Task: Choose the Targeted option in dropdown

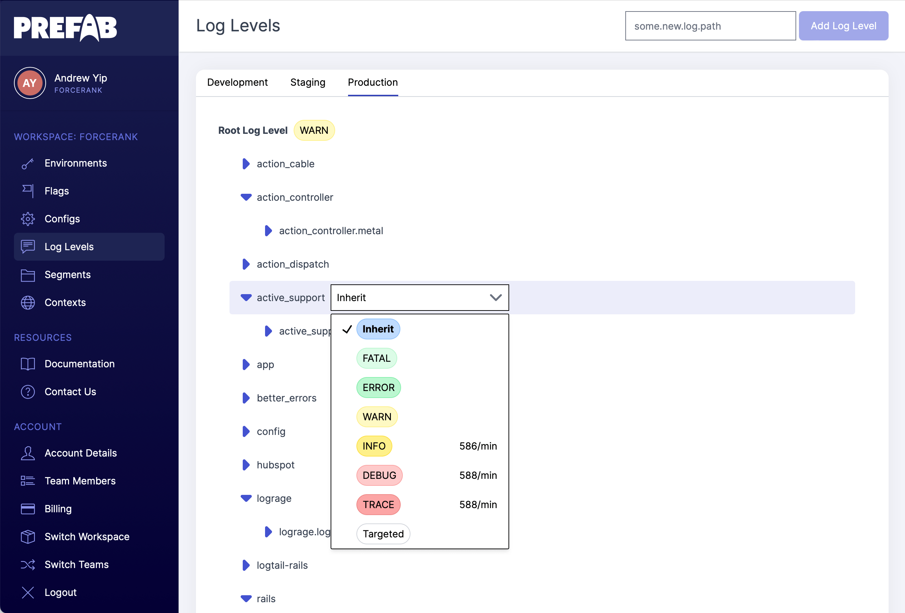Action: pos(383,534)
